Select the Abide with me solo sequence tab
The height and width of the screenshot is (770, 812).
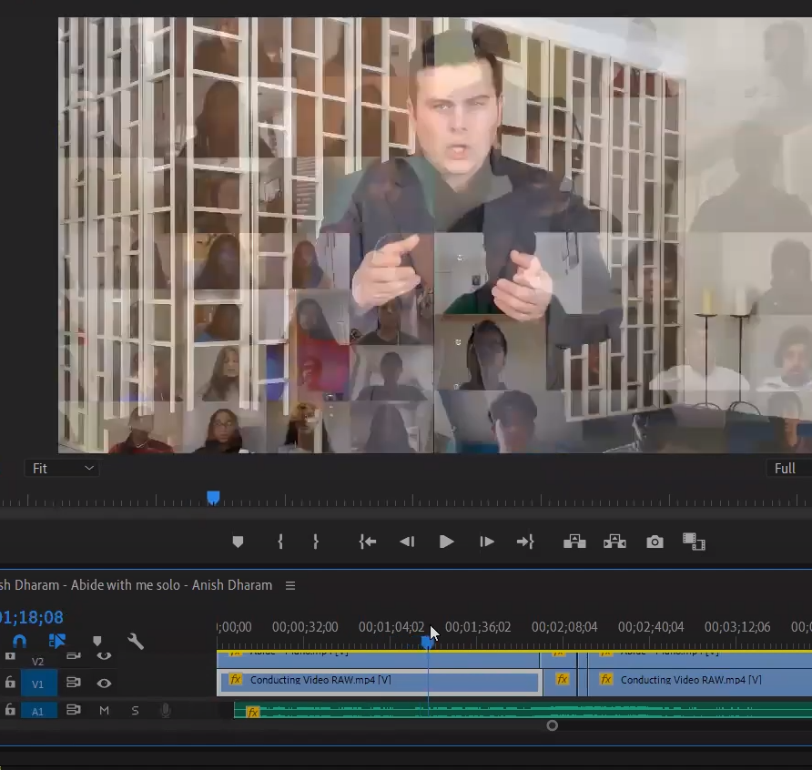136,585
